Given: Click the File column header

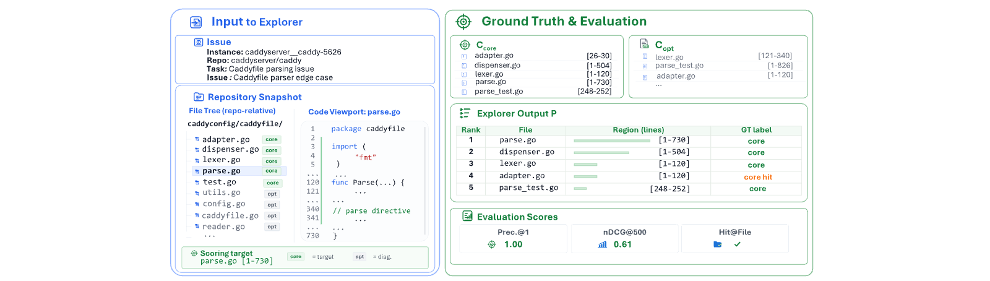Looking at the screenshot, I should (525, 130).
